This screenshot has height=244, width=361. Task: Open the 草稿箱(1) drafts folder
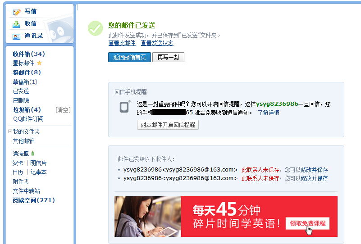[x=25, y=82]
